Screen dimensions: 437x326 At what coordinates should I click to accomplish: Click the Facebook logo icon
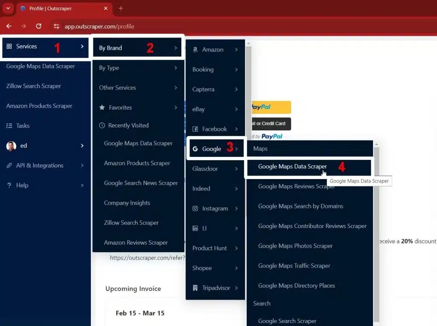click(x=195, y=129)
